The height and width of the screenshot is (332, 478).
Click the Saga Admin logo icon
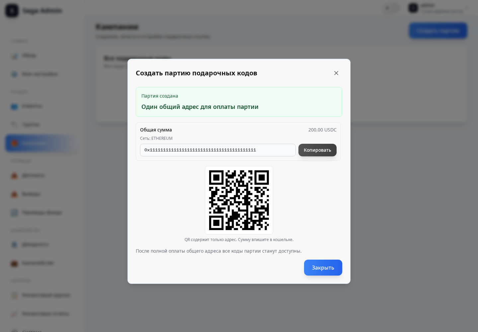point(12,11)
